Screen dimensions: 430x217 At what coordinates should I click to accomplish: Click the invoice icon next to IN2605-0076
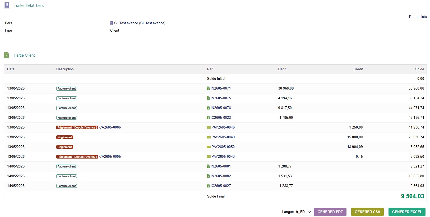click(208, 108)
